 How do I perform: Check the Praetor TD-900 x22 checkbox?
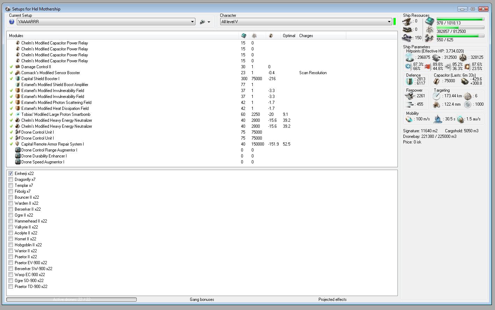coord(11,287)
